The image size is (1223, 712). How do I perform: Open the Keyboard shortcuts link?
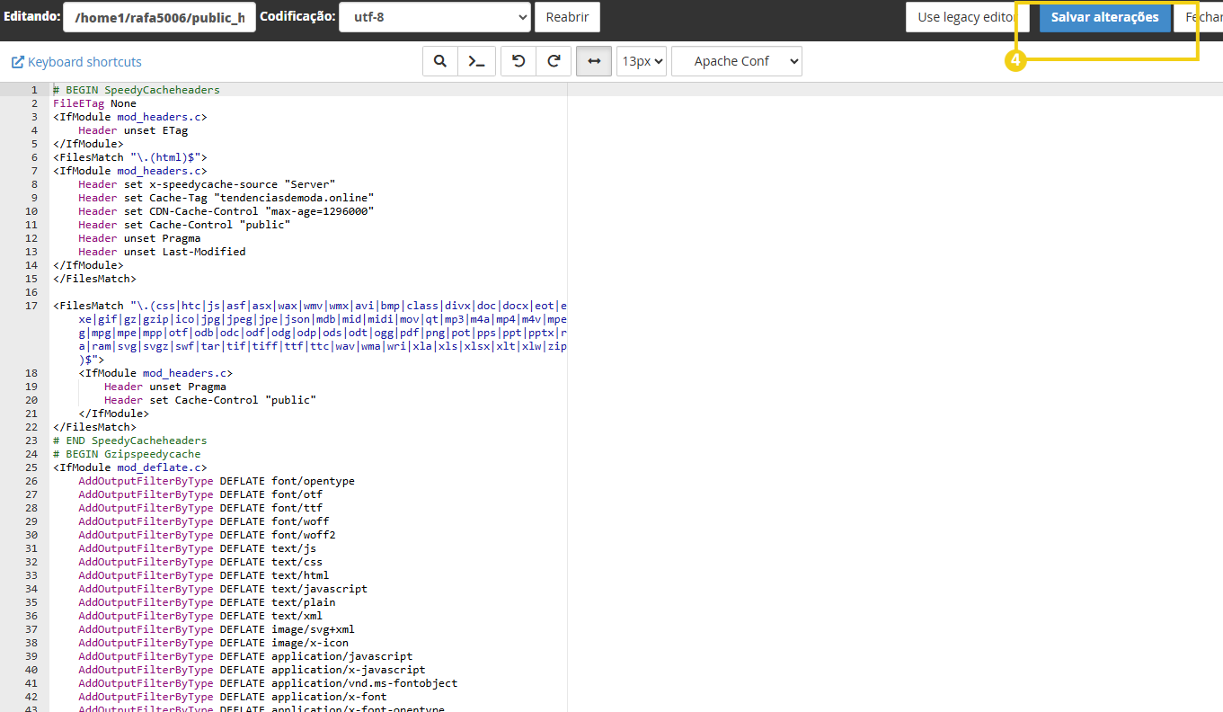pyautogui.click(x=77, y=62)
